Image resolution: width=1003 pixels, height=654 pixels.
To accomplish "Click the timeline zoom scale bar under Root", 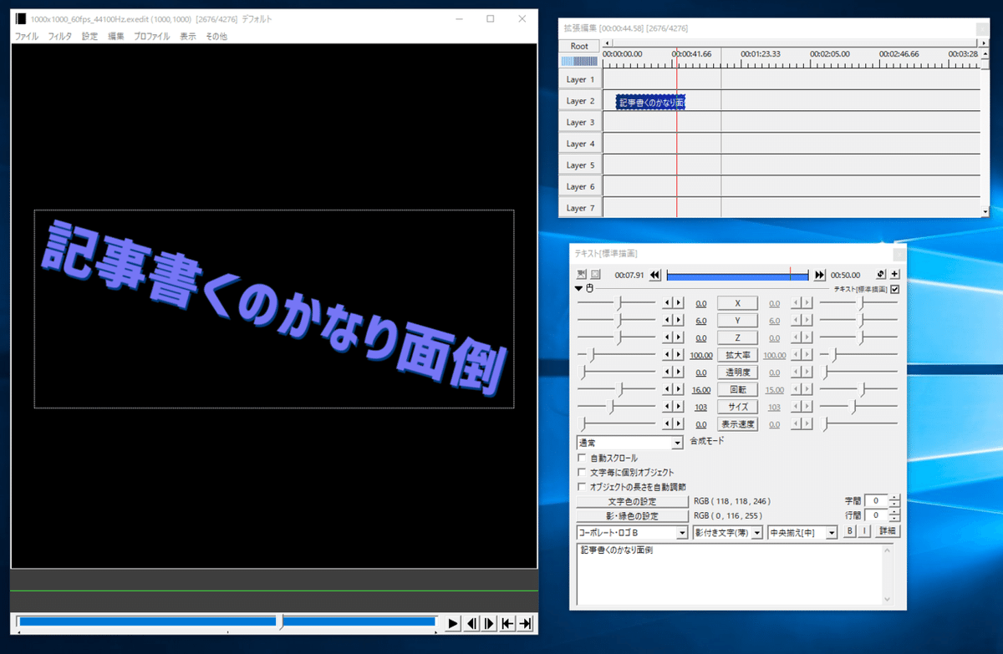I will point(579,61).
